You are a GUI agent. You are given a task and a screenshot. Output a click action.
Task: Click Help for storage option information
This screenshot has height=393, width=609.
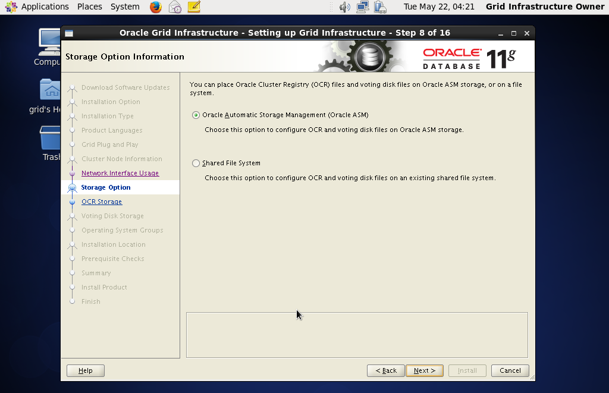coord(85,370)
